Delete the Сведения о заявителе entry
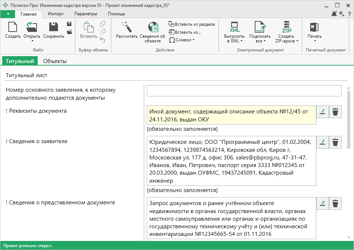The width and height of the screenshot is (354, 250). (336, 142)
